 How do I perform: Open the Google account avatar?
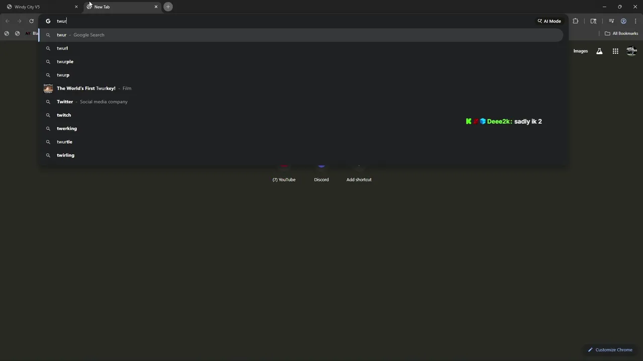coord(631,51)
